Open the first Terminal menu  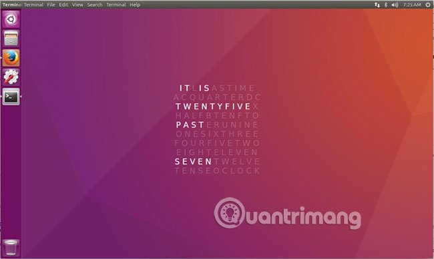click(33, 5)
